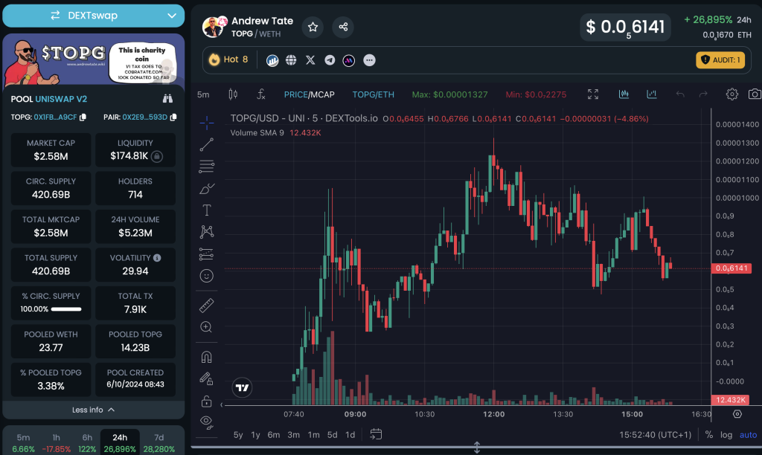Toggle percent scale on chart
The image size is (762, 455).
pyautogui.click(x=709, y=435)
